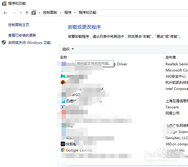Click publisher Tencent
This screenshot has height=167, width=188.
pos(172,107)
